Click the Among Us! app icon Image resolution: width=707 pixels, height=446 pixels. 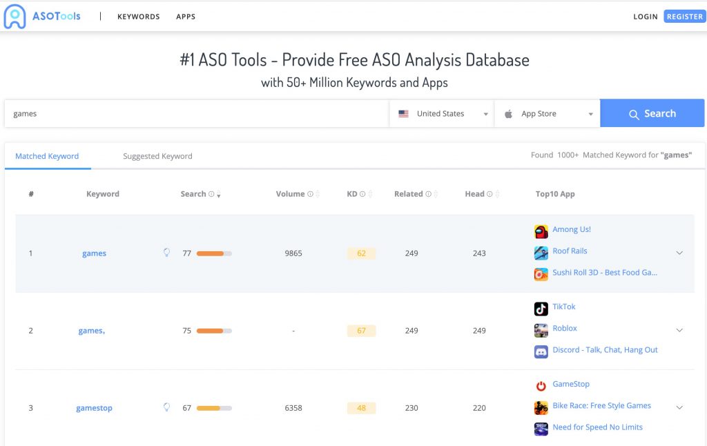(x=541, y=231)
